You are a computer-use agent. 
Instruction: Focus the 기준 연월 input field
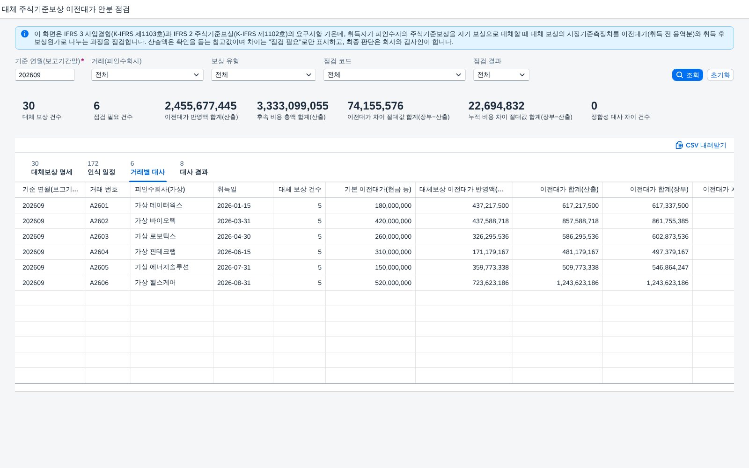pyautogui.click(x=45, y=75)
